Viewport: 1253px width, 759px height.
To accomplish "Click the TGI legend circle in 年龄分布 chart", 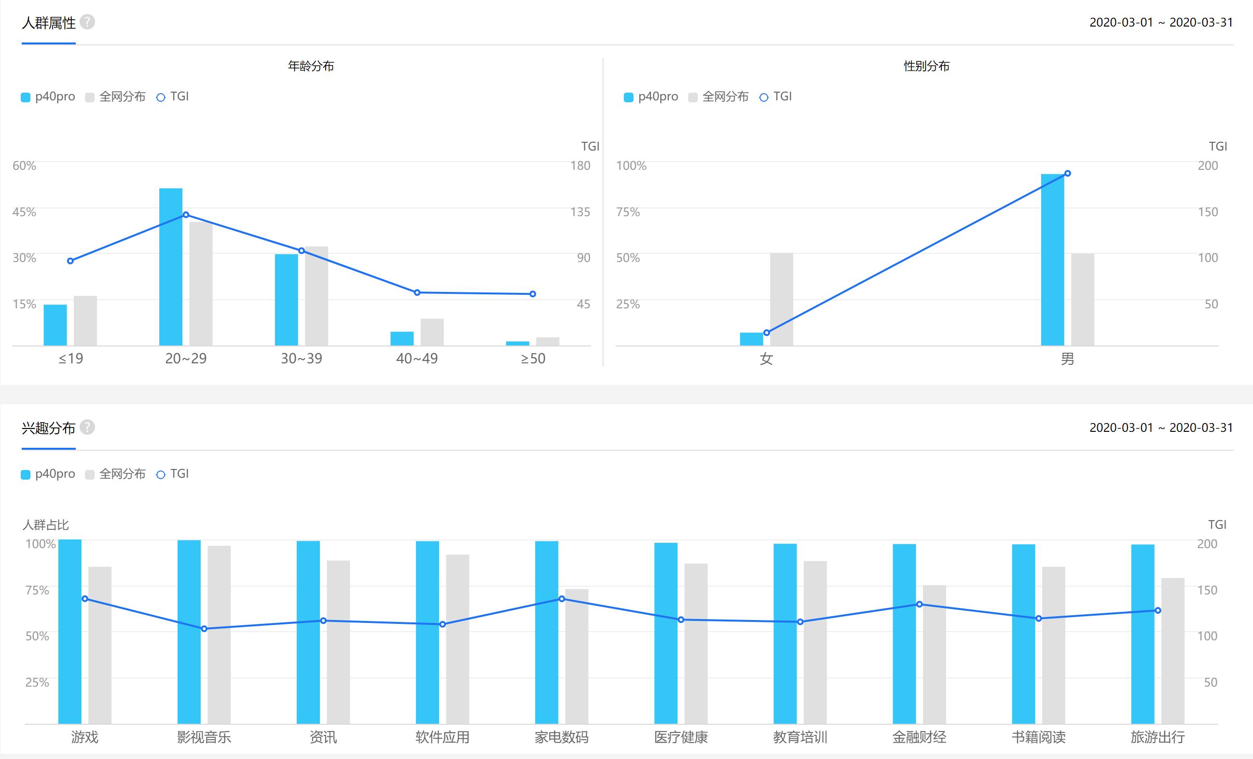I will [161, 97].
